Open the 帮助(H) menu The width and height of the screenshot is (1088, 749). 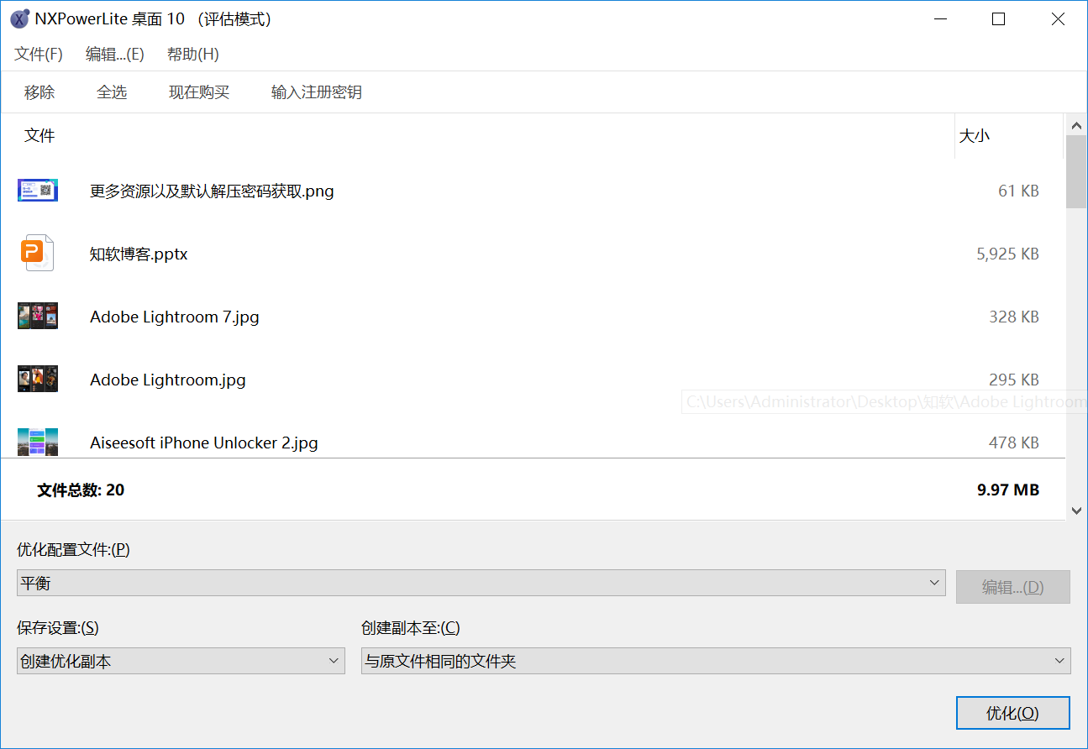tap(193, 55)
